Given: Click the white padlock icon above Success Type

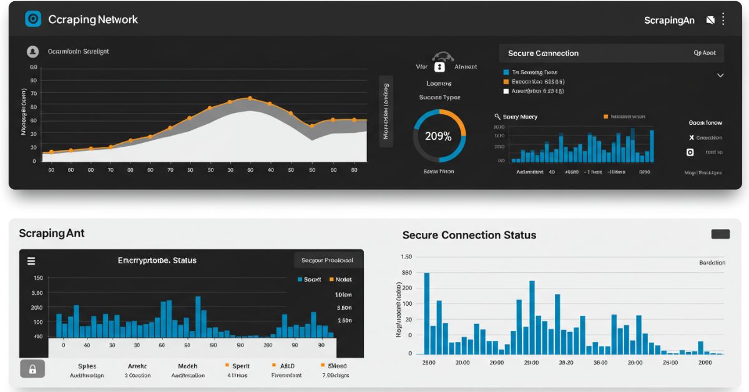Looking at the screenshot, I should pos(439,67).
